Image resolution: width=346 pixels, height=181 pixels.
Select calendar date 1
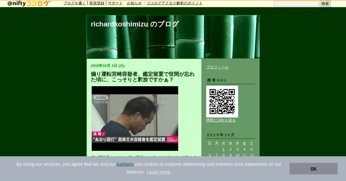[x=223, y=149]
